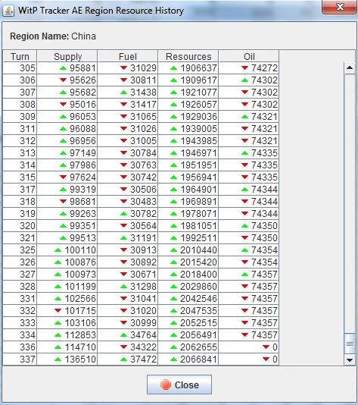Viewport: 358px width, 405px height.
Task: Click the Resources column header
Action: tap(188, 56)
